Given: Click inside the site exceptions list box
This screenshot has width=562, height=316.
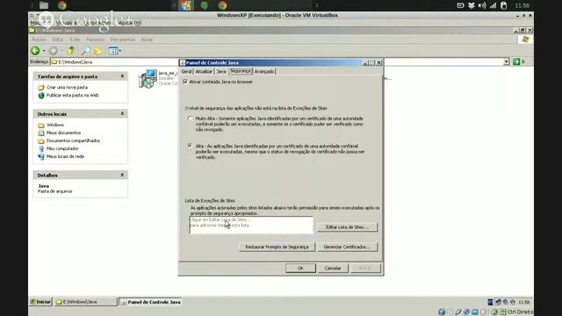Looking at the screenshot, I should (251, 225).
